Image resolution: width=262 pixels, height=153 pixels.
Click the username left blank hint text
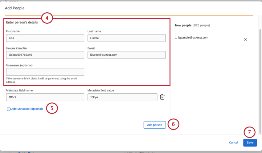coord(41,80)
